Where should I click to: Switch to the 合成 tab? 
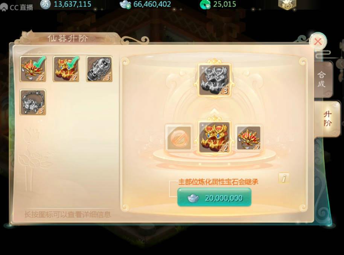coord(322,79)
